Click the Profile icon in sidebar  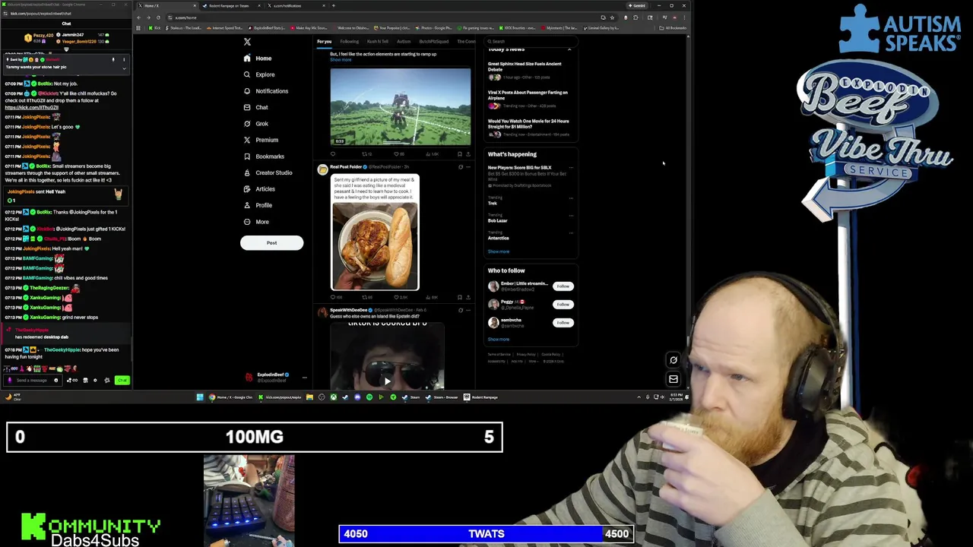tap(247, 205)
